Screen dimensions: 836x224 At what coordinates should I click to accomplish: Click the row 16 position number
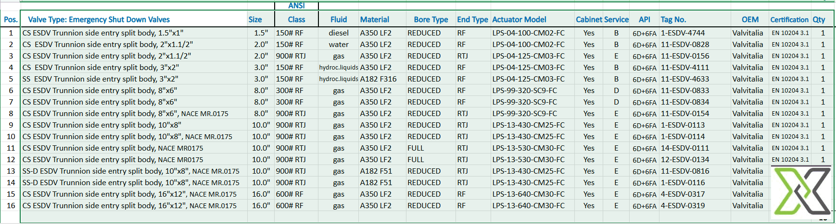tap(11, 206)
